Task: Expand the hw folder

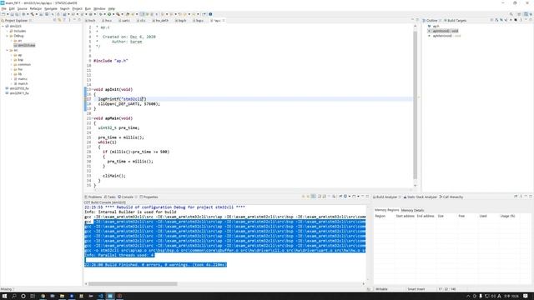Action: tap(11, 69)
